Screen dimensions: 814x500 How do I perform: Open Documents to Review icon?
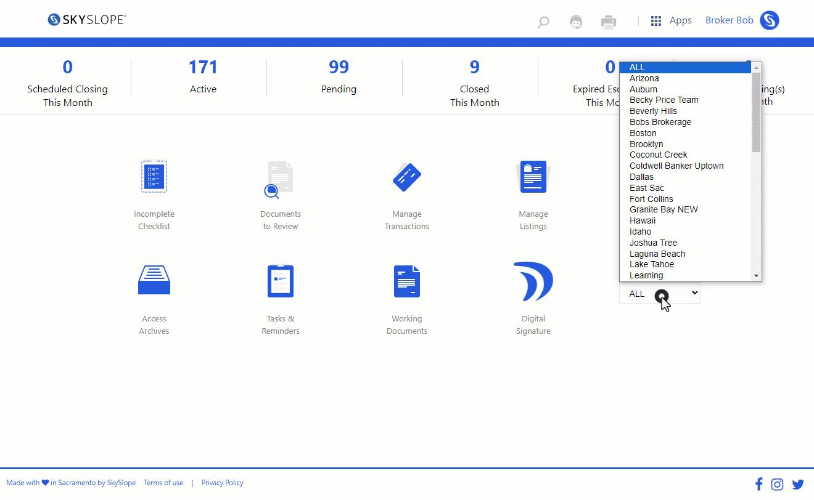[x=279, y=180]
